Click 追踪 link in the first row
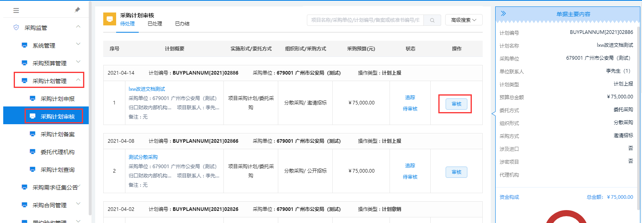Screen dimensions: 642x223 tap(410, 98)
